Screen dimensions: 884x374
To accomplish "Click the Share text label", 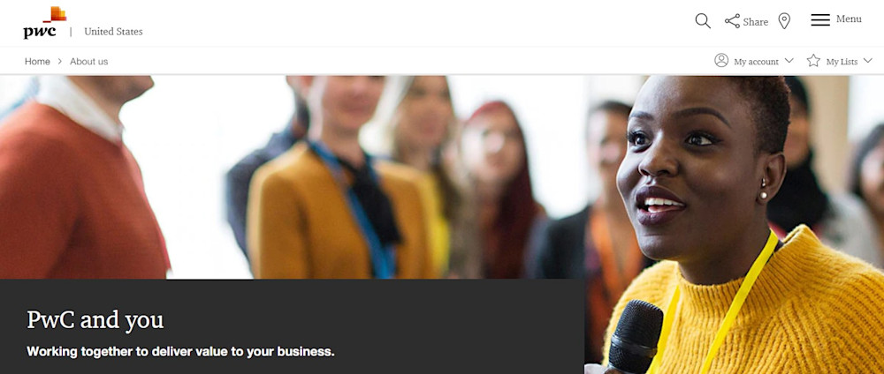I will [x=756, y=22].
